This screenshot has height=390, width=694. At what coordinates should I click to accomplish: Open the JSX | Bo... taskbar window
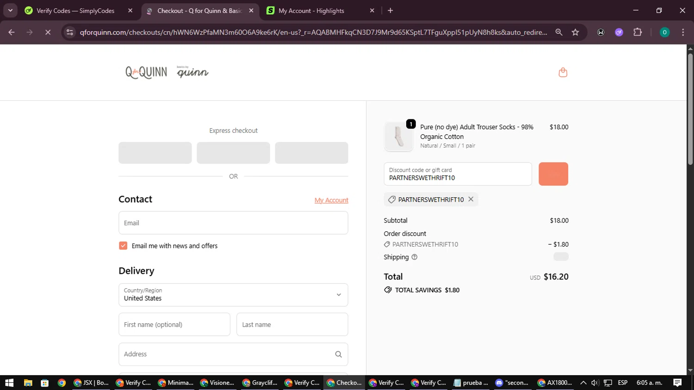tap(91, 383)
